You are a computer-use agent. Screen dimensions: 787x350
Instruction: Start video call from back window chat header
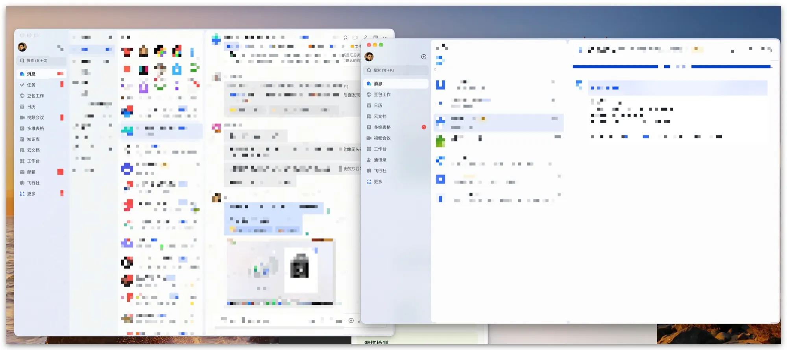(355, 38)
